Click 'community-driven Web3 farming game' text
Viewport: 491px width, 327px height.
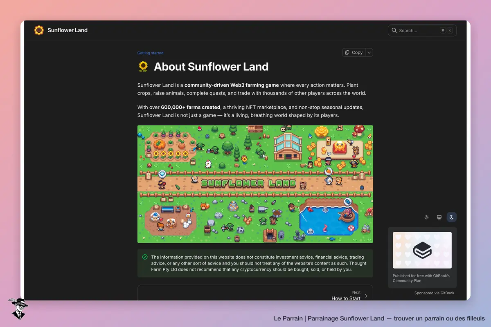click(232, 85)
